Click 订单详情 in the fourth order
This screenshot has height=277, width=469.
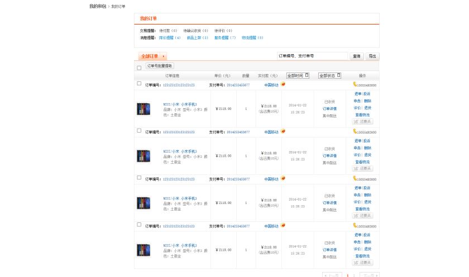point(329,250)
